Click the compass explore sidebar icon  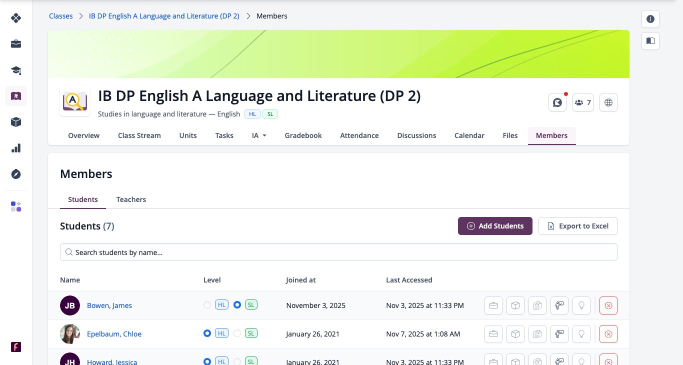[16, 174]
